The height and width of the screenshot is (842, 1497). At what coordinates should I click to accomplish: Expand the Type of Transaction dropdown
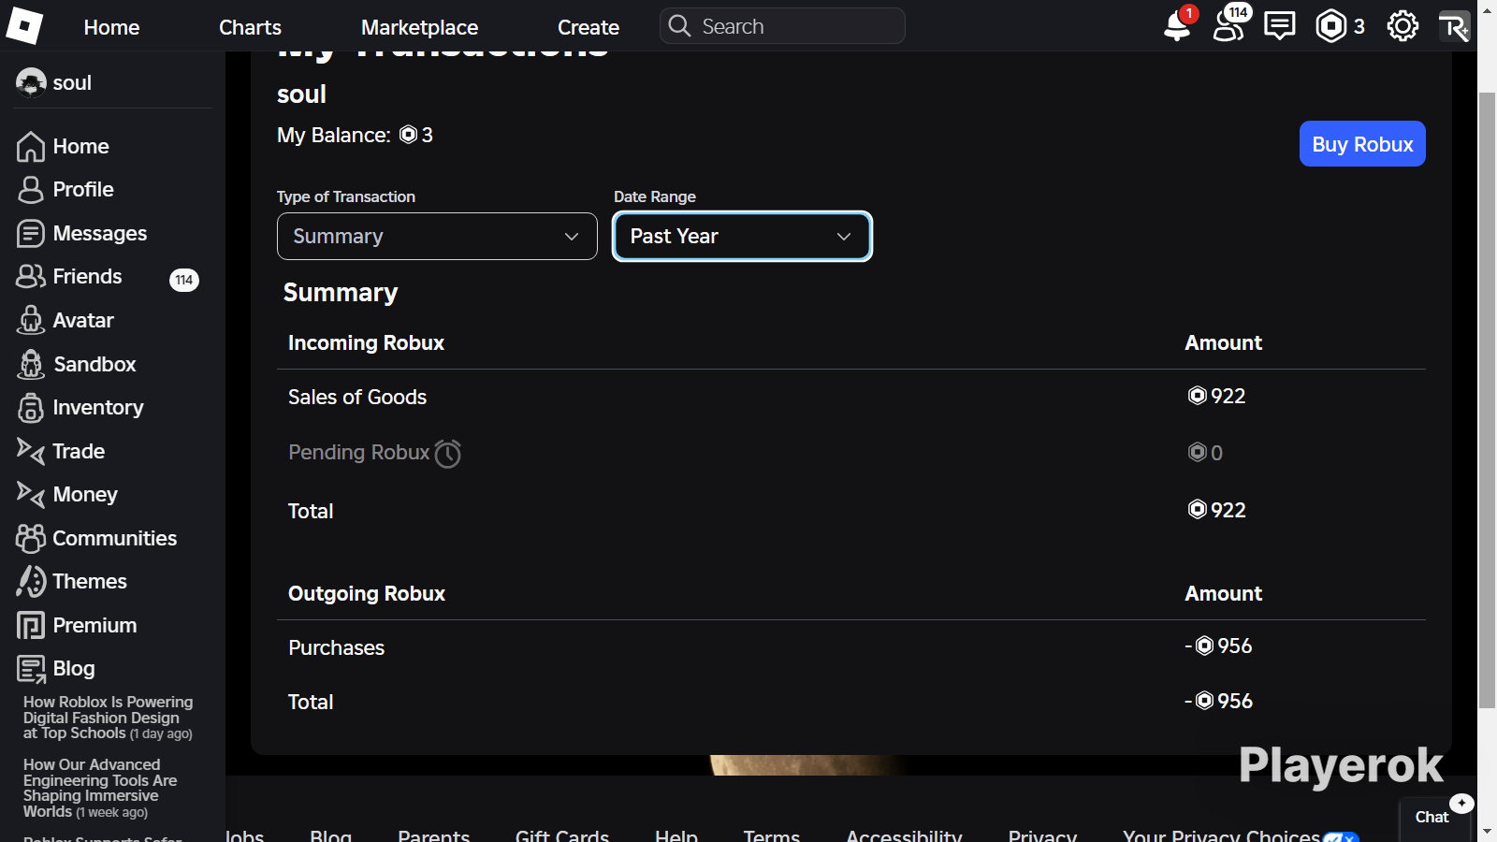tap(437, 236)
